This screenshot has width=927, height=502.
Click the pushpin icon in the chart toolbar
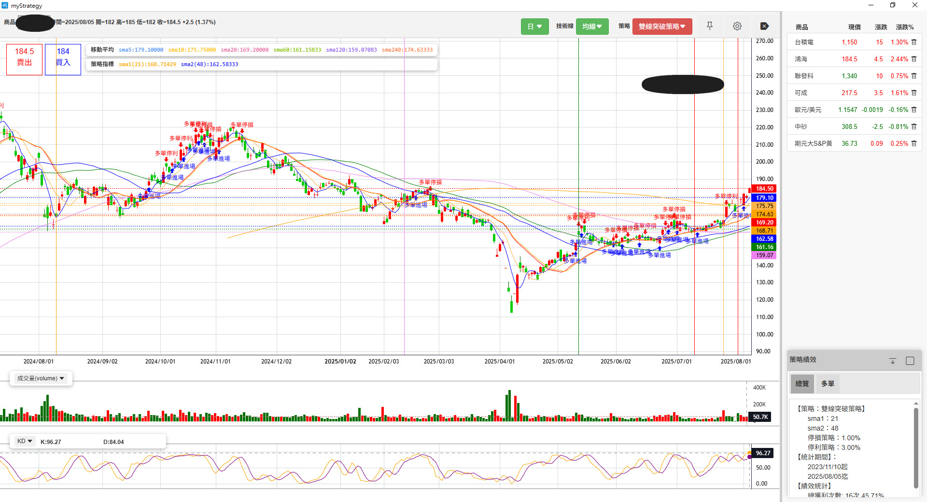click(709, 26)
